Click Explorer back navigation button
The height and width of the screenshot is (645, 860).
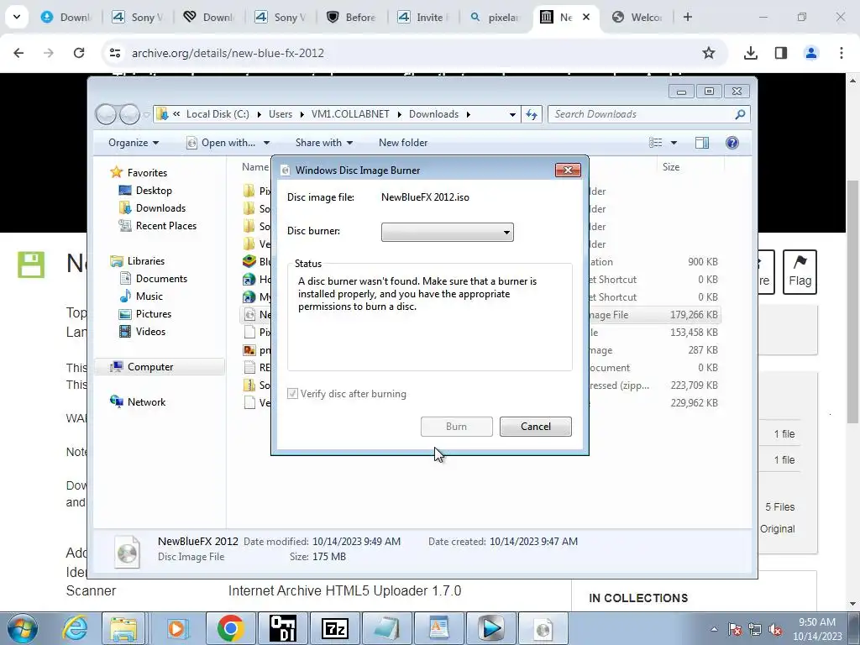tap(107, 114)
